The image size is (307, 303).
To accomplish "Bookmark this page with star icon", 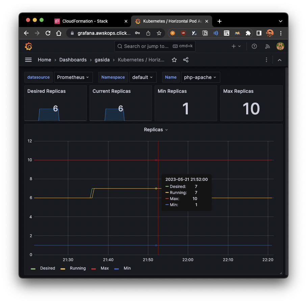I will click(x=159, y=33).
